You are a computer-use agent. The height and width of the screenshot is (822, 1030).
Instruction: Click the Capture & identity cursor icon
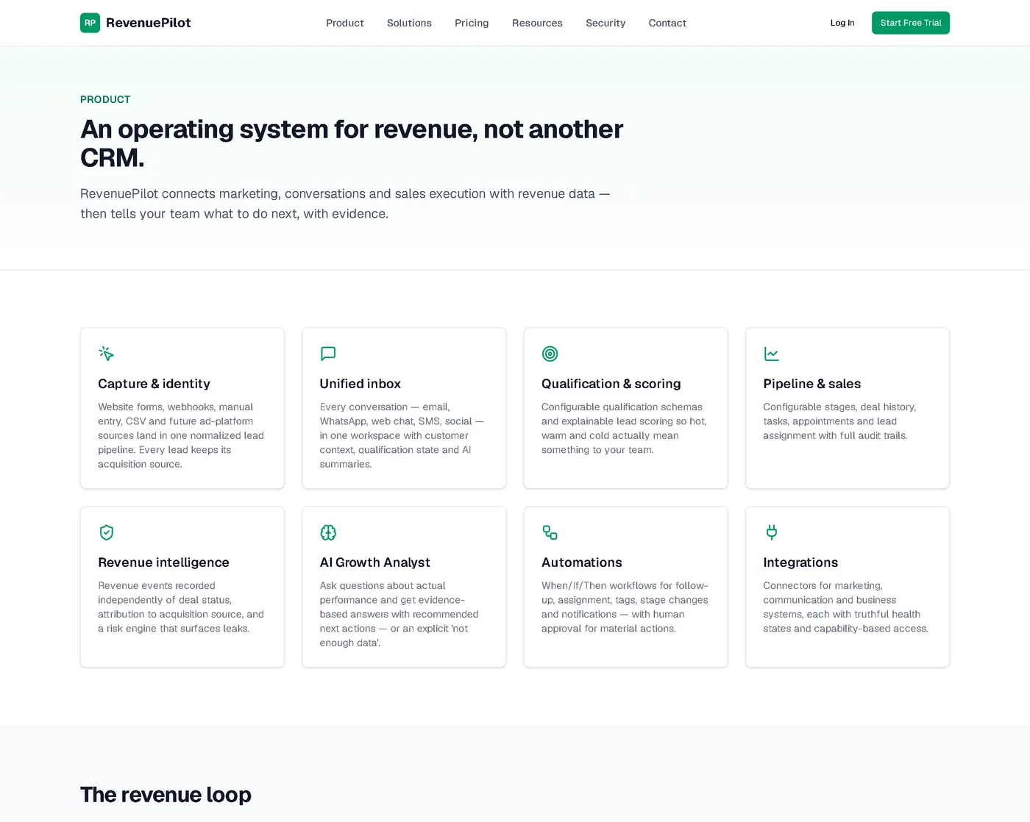[107, 354]
